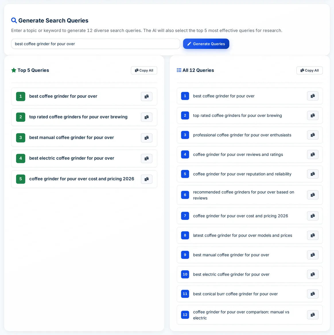
Task: Click the 'Top 5 Queries' heading
Action: 33,70
